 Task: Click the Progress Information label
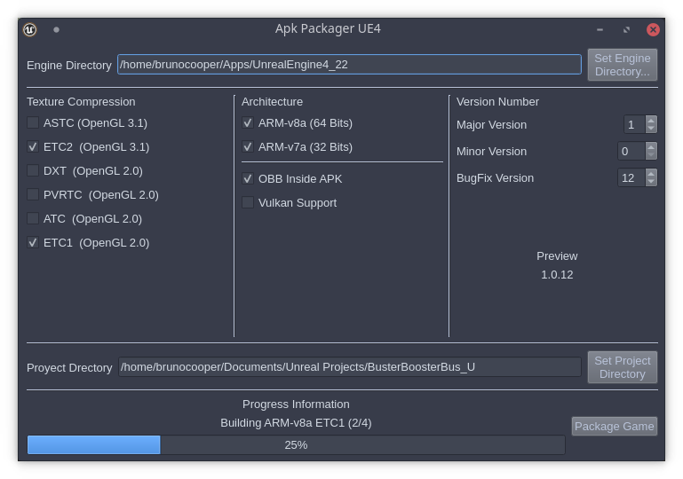(296, 404)
